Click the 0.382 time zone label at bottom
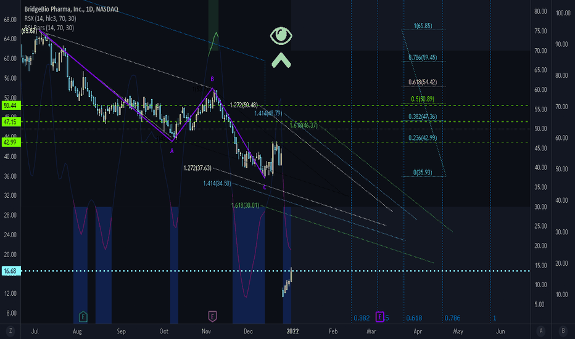The height and width of the screenshot is (339, 575). coord(362,318)
